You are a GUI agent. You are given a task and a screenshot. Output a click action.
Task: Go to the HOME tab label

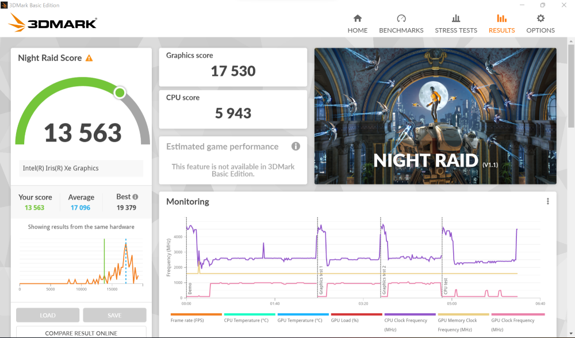pos(358,30)
